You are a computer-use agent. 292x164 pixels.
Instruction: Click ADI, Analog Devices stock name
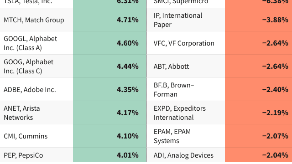183,155
